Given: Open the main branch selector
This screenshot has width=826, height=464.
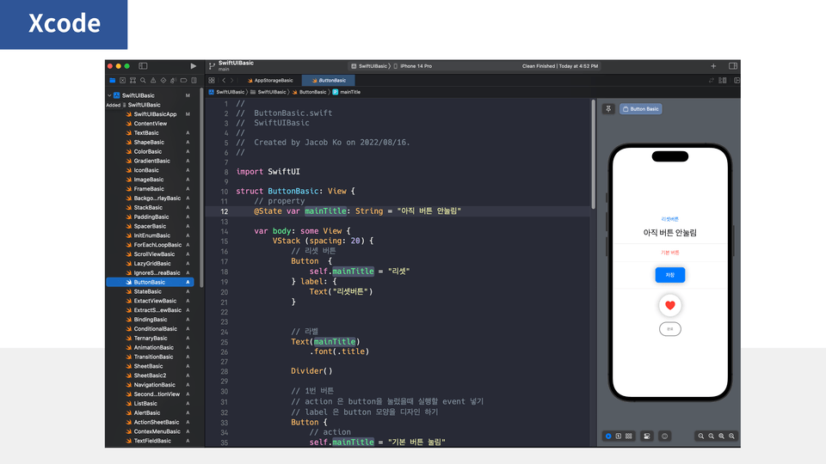Looking at the screenshot, I should (224, 70).
